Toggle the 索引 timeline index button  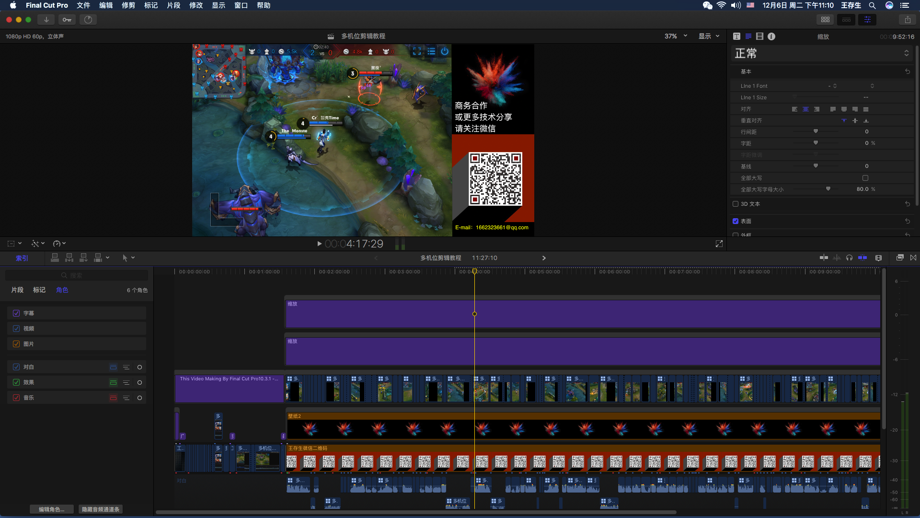point(22,258)
